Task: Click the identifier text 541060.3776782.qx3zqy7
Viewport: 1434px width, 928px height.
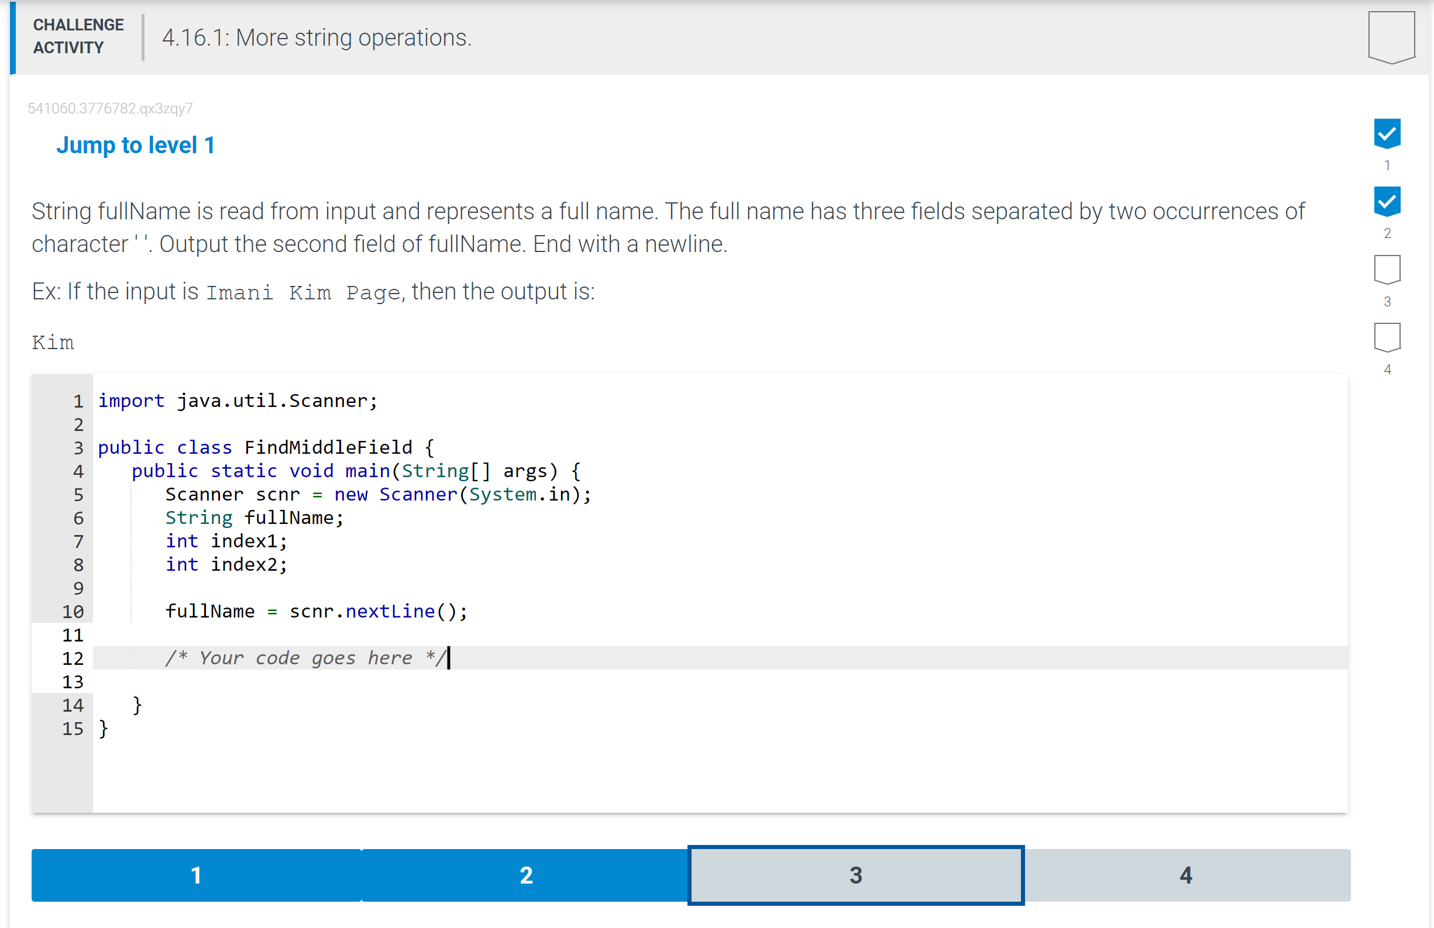Action: (x=110, y=108)
